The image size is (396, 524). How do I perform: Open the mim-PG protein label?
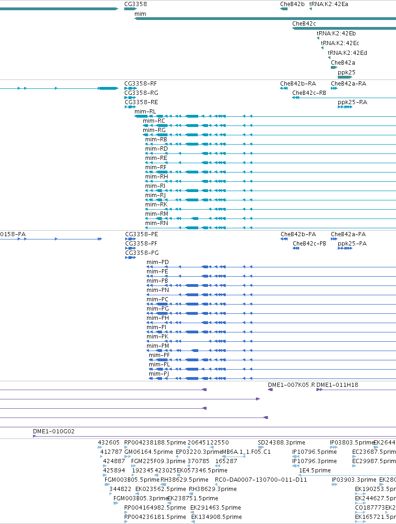(158, 309)
